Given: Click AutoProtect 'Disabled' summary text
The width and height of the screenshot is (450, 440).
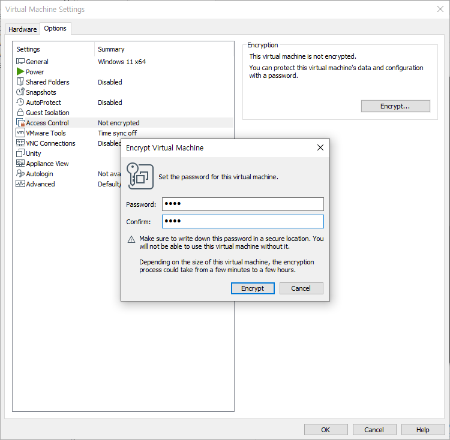Looking at the screenshot, I should (110, 103).
